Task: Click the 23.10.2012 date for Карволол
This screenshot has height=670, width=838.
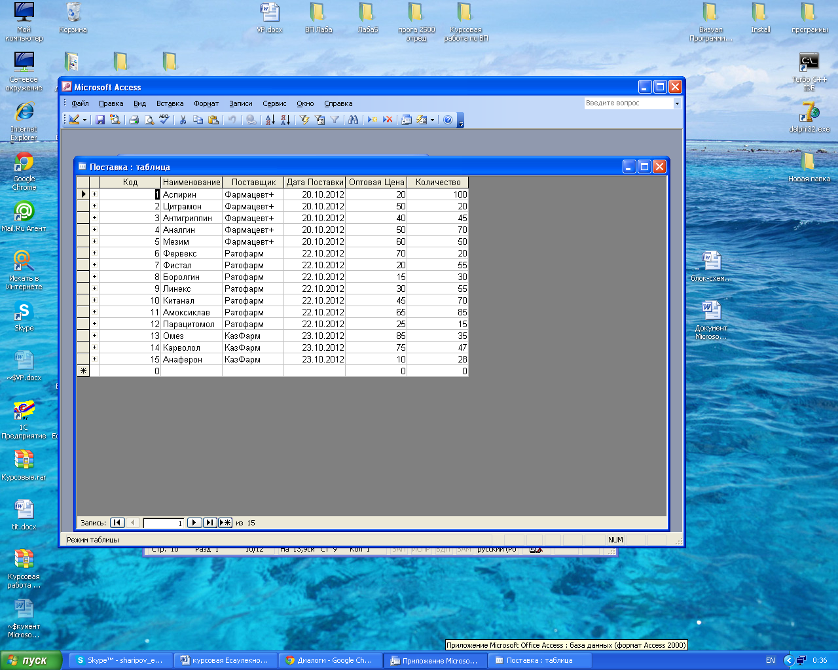Action: coord(314,347)
